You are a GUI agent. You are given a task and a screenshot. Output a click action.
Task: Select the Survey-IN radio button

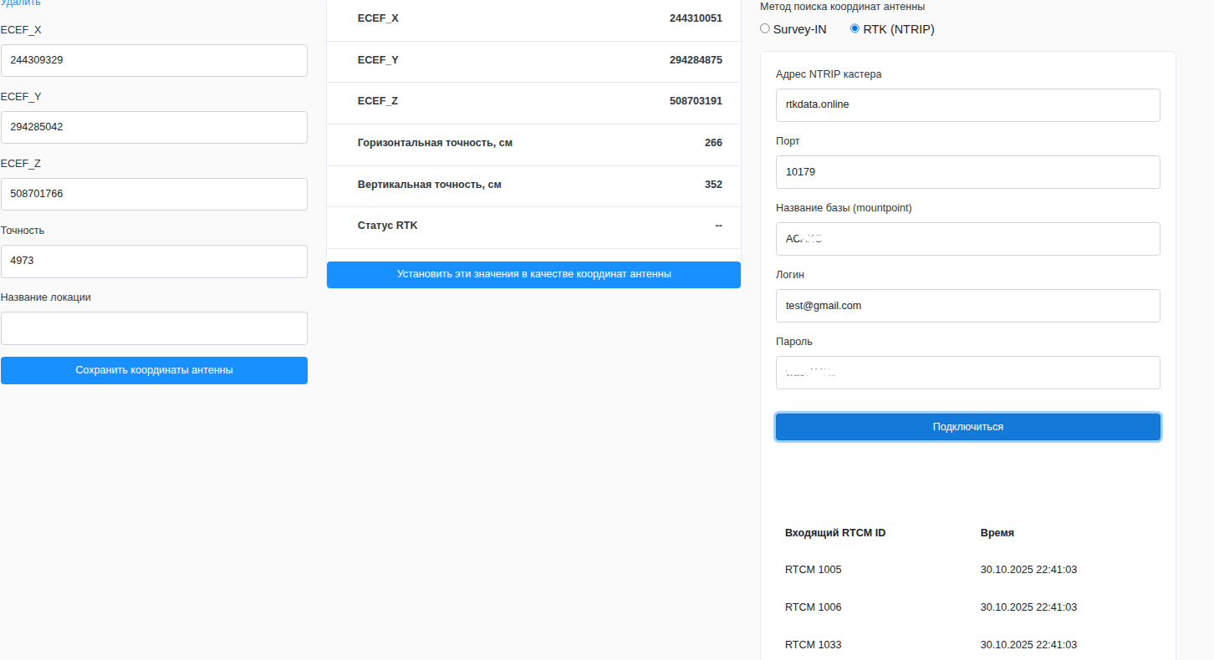pos(765,28)
